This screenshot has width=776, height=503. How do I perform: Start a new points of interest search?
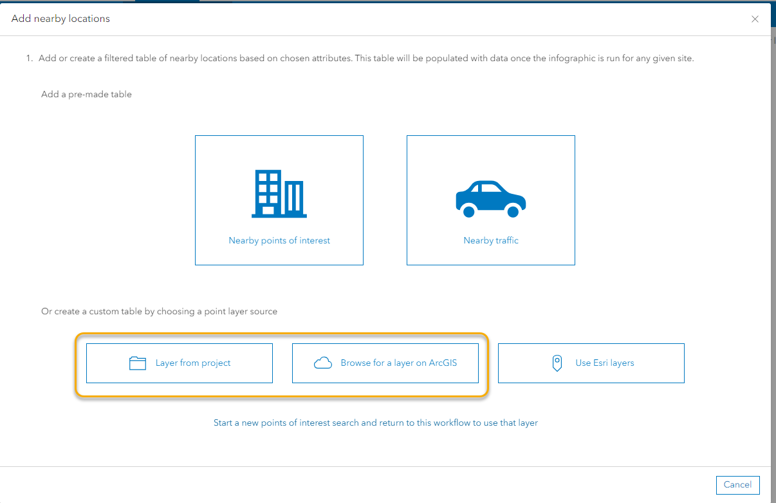[376, 422]
